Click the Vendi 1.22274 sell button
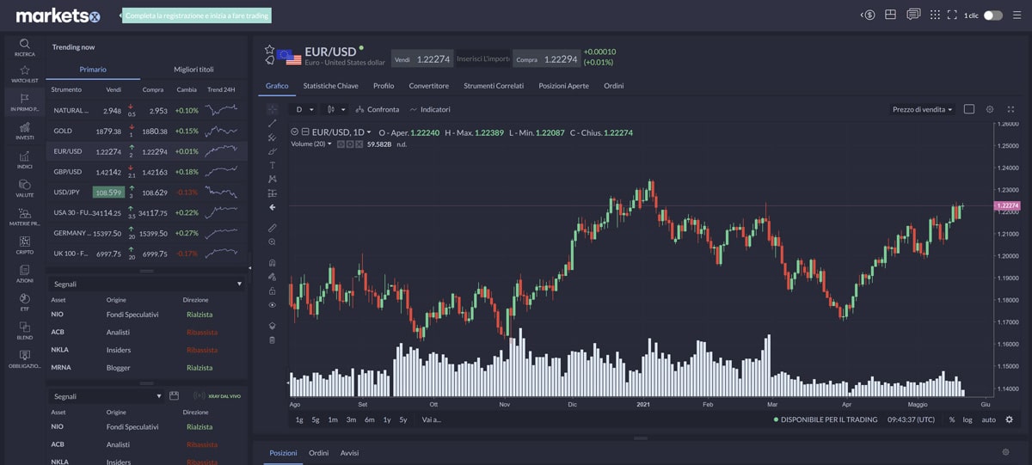 422,58
